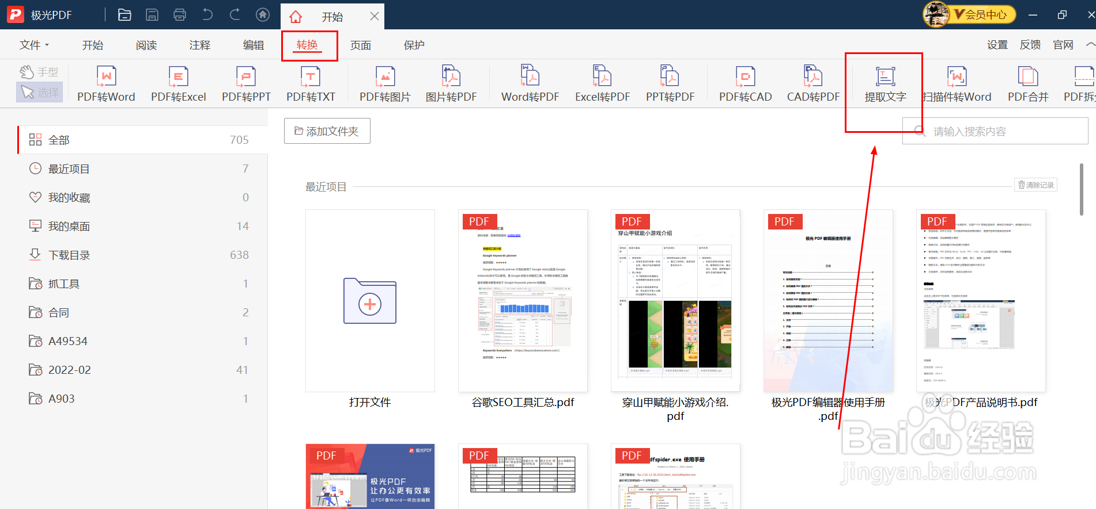Select 下载目录 in the sidebar
This screenshot has width=1096, height=509.
pos(142,255)
